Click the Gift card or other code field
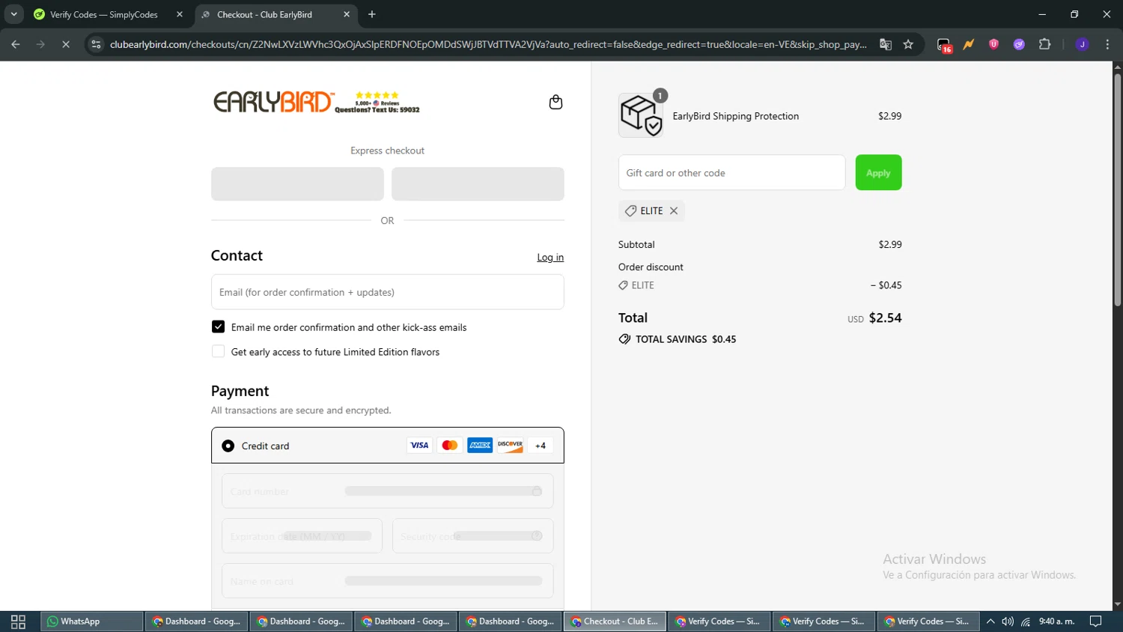 (731, 173)
